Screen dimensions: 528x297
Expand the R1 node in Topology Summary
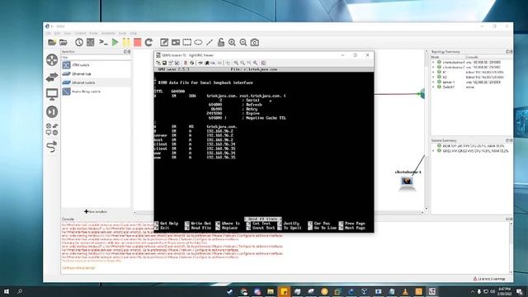pos(434,72)
